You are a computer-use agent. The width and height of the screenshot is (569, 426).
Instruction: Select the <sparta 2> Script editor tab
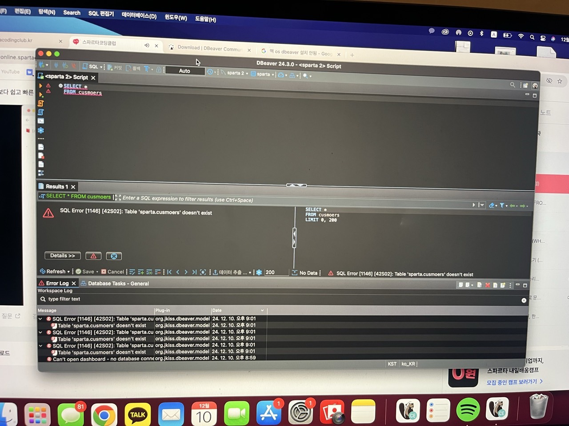tap(67, 77)
